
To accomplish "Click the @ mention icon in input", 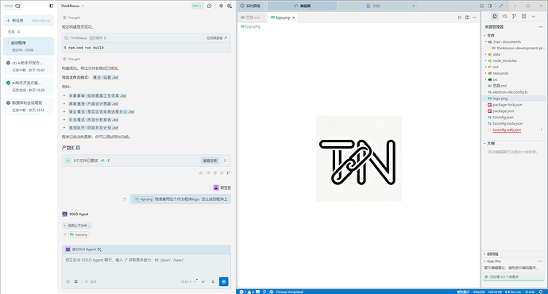I will (x=68, y=281).
